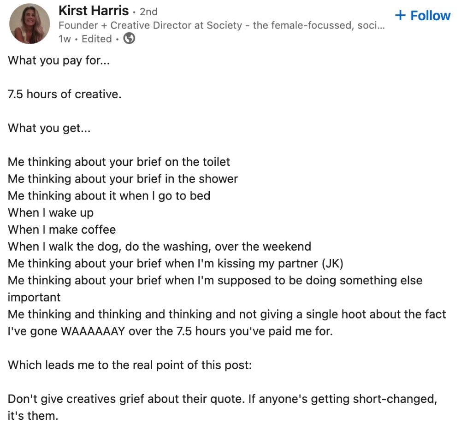Screen dimensions: 461x430
Task: Click the Founder + Creative Director headline
Action: click(x=221, y=25)
